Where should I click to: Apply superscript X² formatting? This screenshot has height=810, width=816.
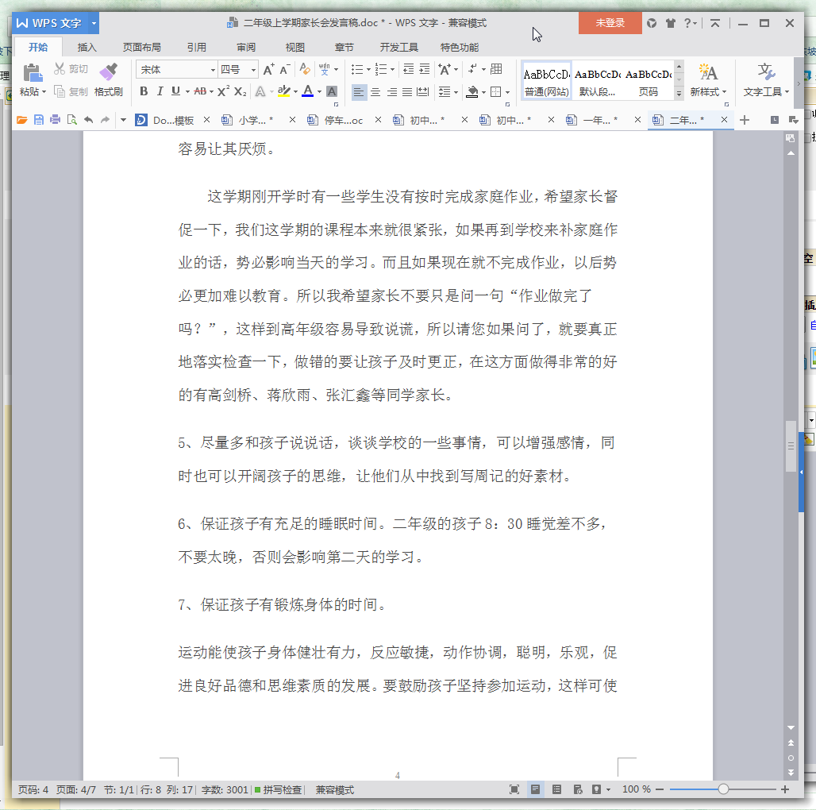click(x=223, y=91)
